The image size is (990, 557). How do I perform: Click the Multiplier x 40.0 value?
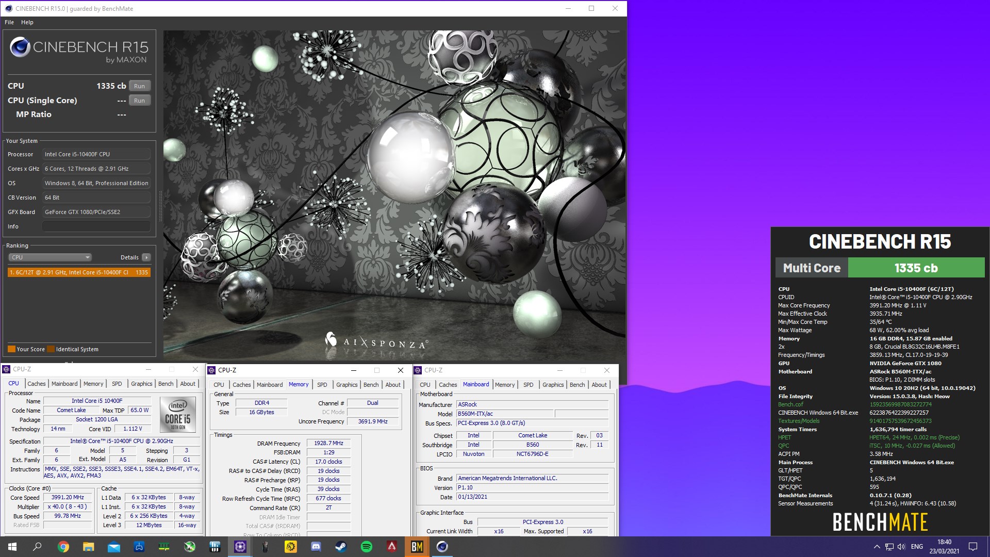click(68, 507)
